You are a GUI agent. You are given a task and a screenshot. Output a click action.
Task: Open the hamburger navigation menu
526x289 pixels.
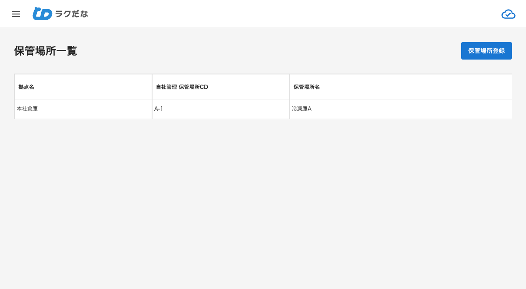click(16, 14)
